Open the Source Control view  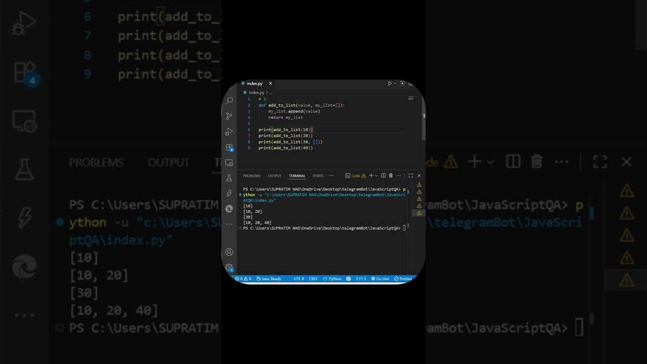(229, 116)
